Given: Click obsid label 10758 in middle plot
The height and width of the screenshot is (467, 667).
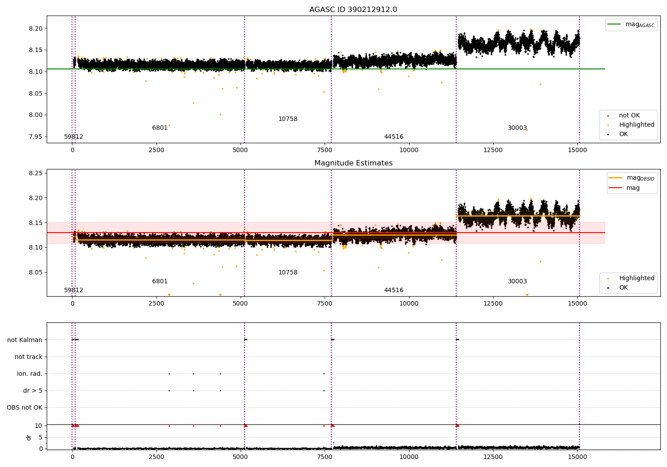Looking at the screenshot, I should click(288, 273).
